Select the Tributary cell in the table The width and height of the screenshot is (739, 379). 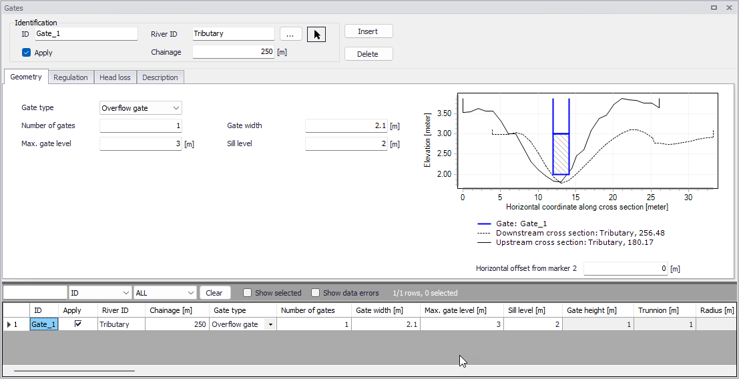click(121, 324)
